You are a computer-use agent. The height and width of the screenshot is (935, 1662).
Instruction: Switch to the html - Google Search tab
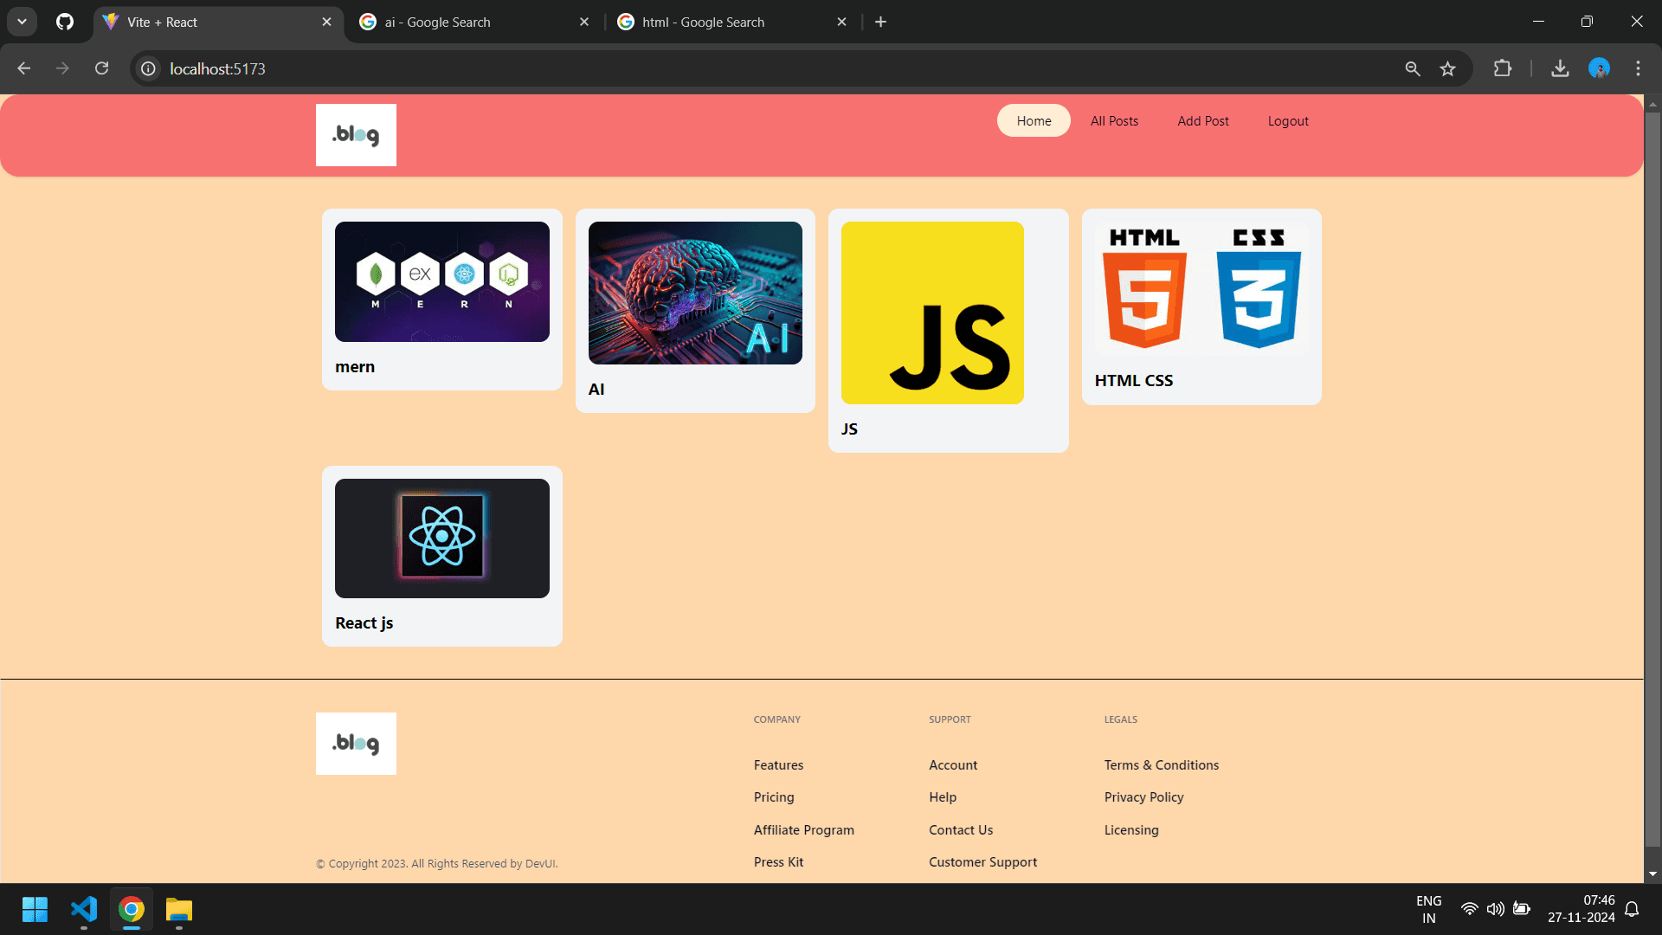click(x=733, y=22)
